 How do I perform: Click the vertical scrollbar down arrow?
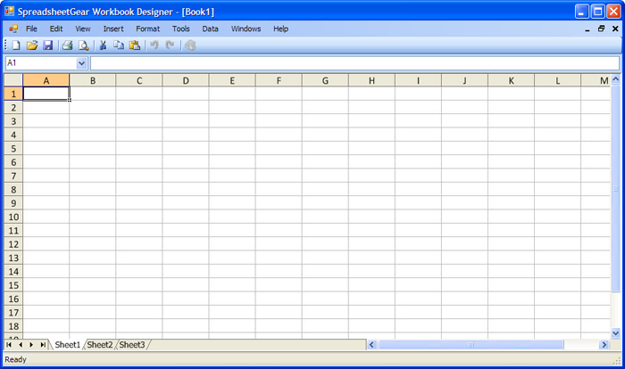(616, 332)
